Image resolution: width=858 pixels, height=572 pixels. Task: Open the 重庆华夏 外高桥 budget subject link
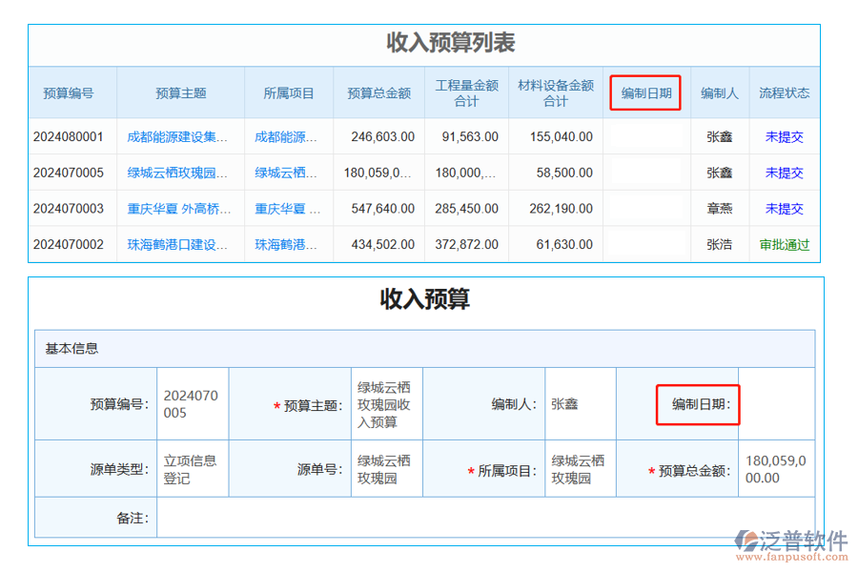pos(178,209)
